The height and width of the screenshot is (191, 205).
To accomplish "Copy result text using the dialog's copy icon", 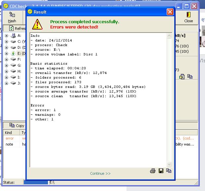I will coord(169,171).
